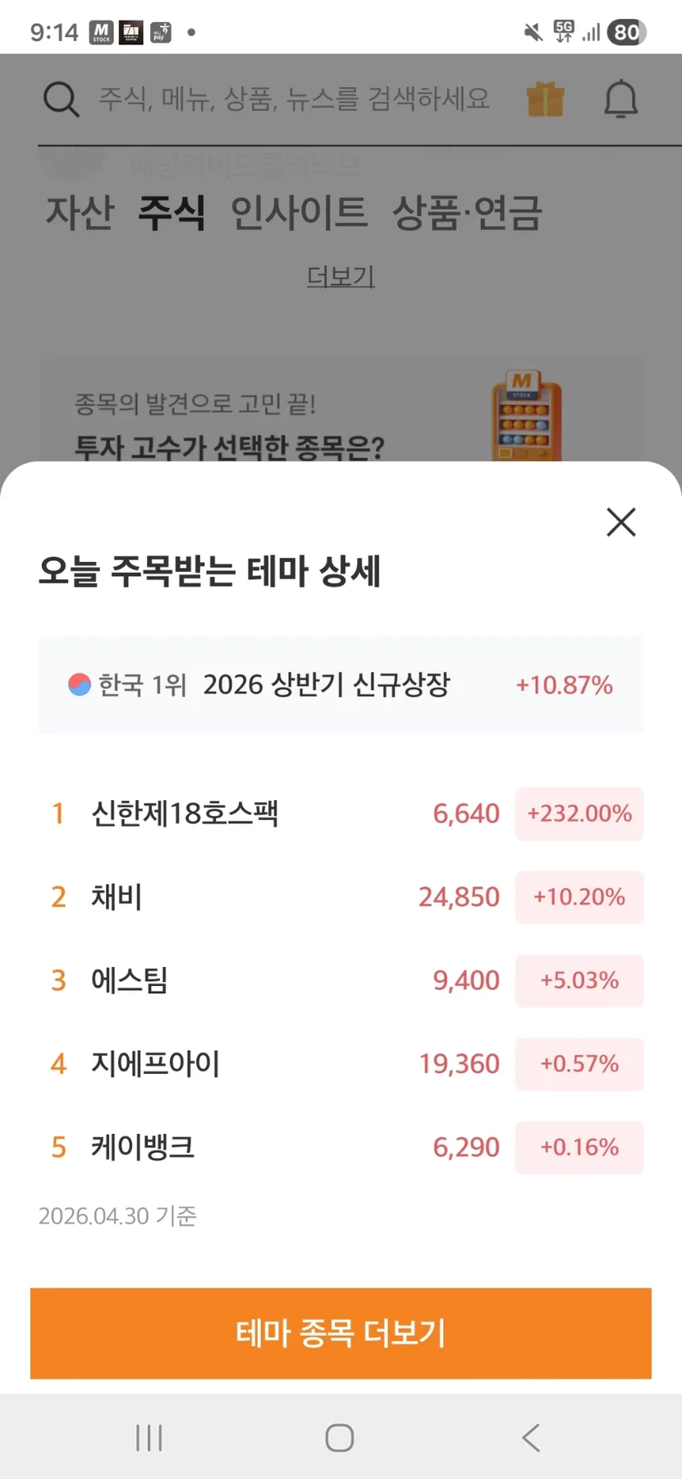Switch to the 상품·연금 tab
Image resolution: width=682 pixels, height=1479 pixels.
tap(467, 213)
